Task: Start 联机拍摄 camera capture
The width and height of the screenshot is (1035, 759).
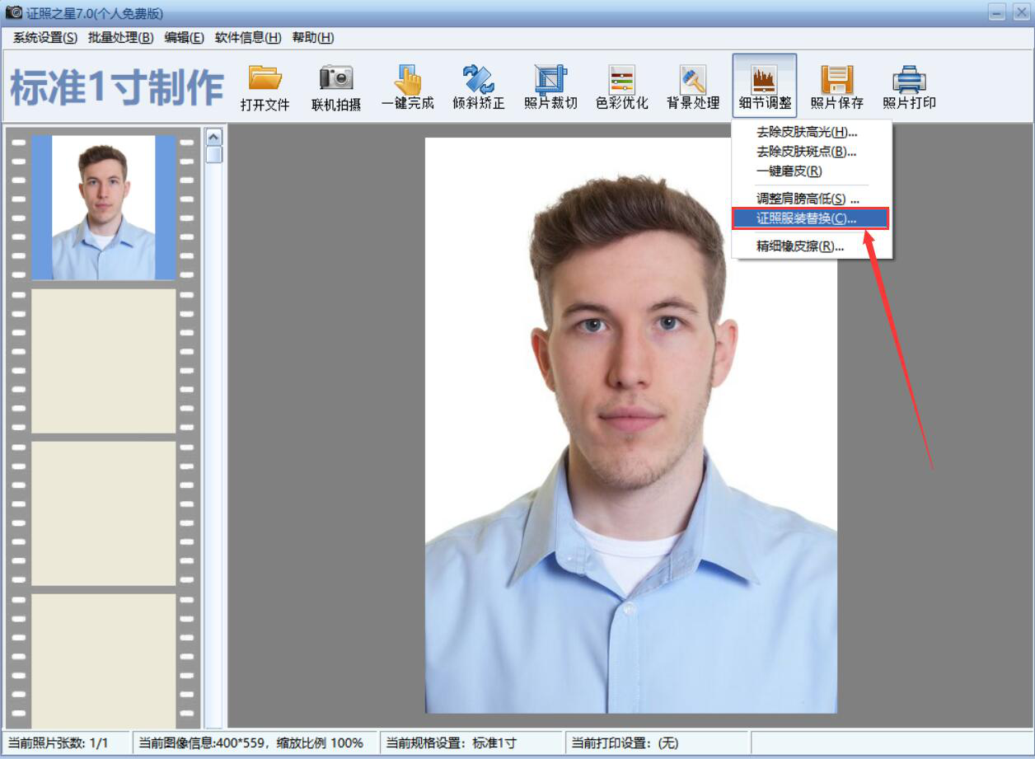Action: [336, 87]
